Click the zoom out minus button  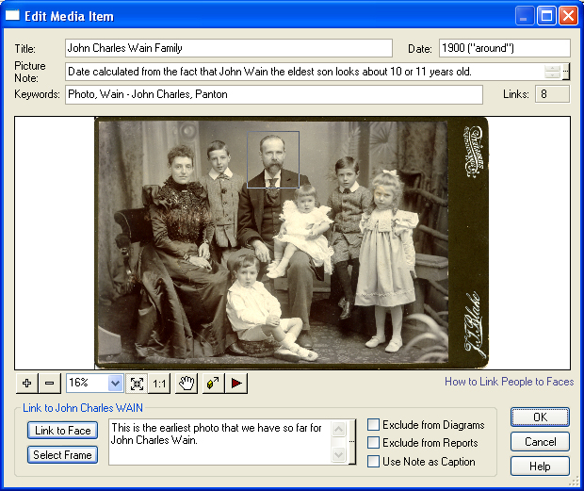click(x=49, y=383)
